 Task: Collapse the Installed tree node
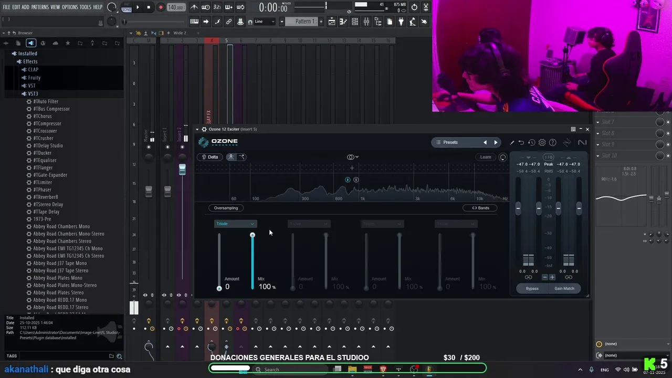coord(24,54)
